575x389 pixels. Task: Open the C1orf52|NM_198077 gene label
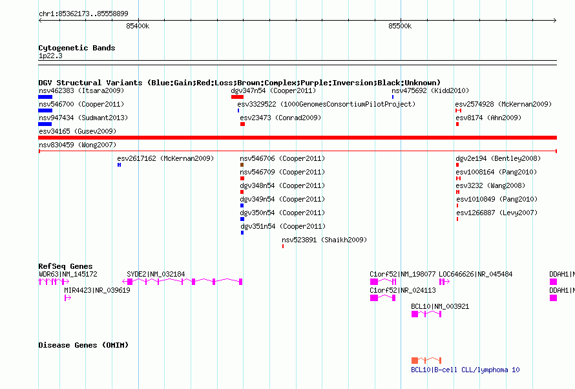[402, 274]
